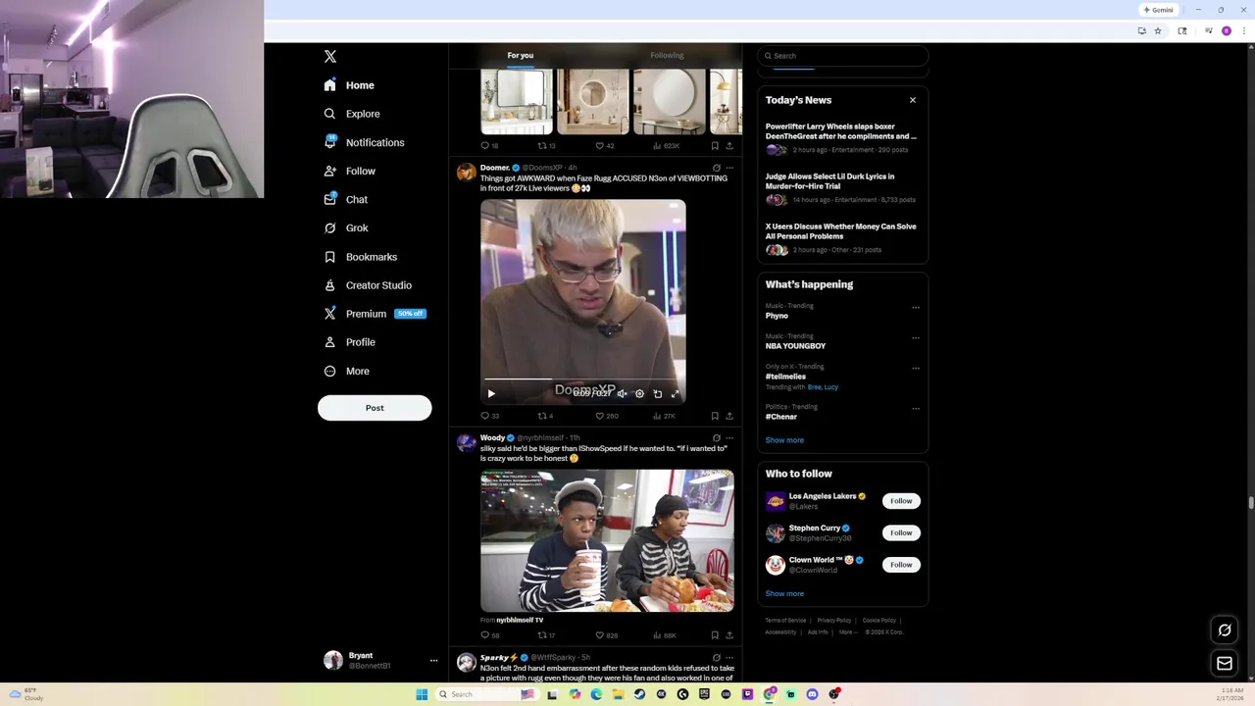Open the floating Grok button
The height and width of the screenshot is (706, 1255).
[x=1225, y=630]
